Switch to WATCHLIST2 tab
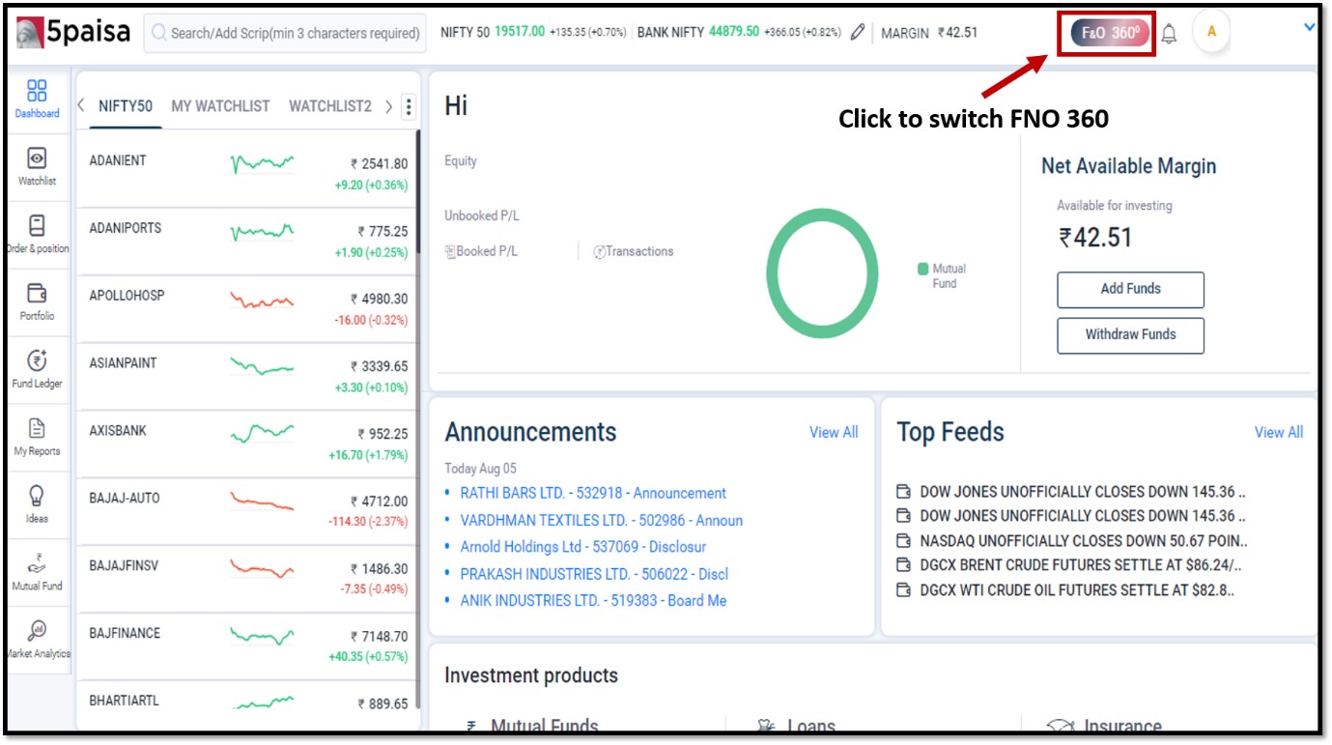 pyautogui.click(x=330, y=106)
